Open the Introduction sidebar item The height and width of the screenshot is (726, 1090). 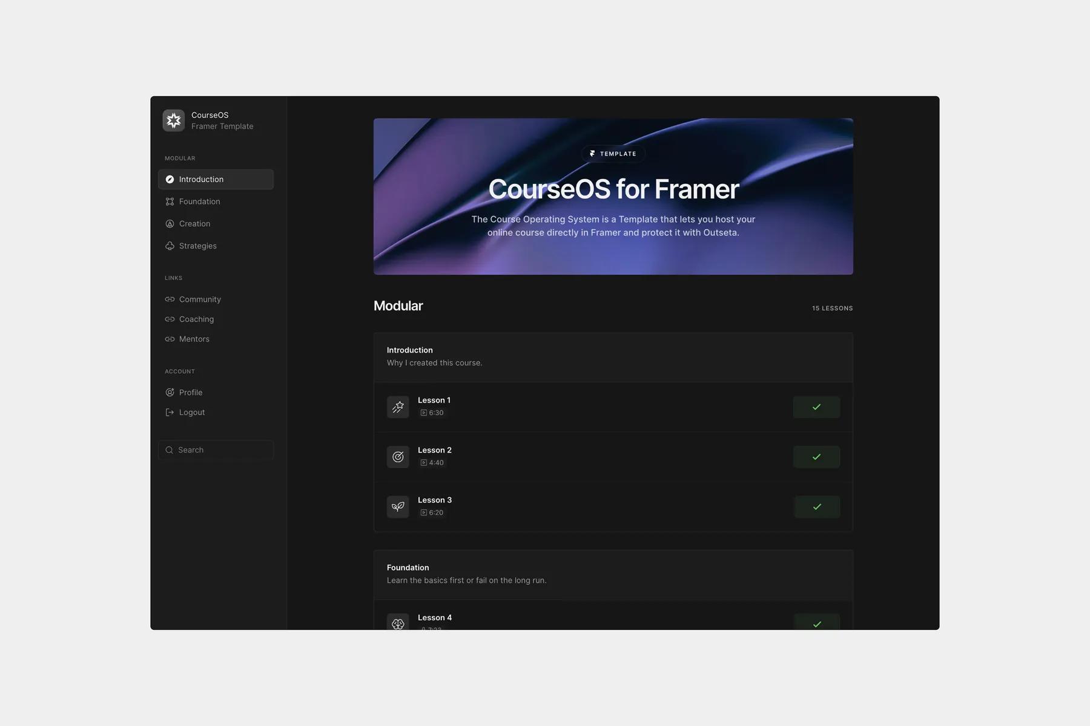(x=216, y=179)
